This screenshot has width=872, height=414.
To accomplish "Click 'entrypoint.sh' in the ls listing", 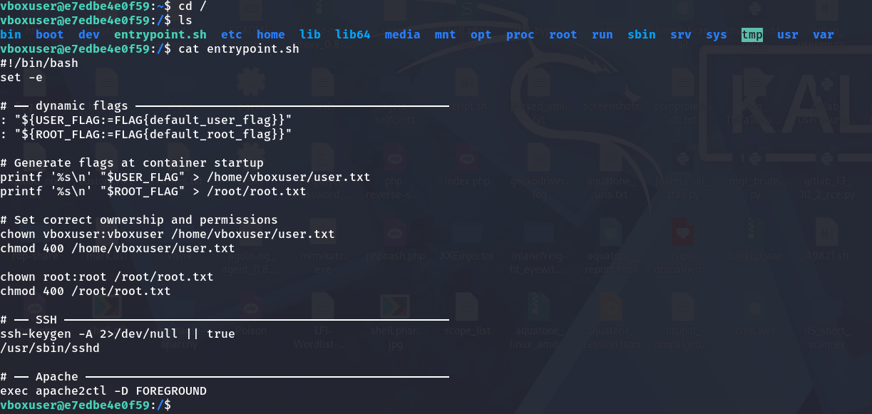I will (160, 34).
